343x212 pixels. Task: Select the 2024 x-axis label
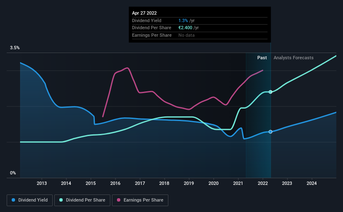pyautogui.click(x=312, y=183)
